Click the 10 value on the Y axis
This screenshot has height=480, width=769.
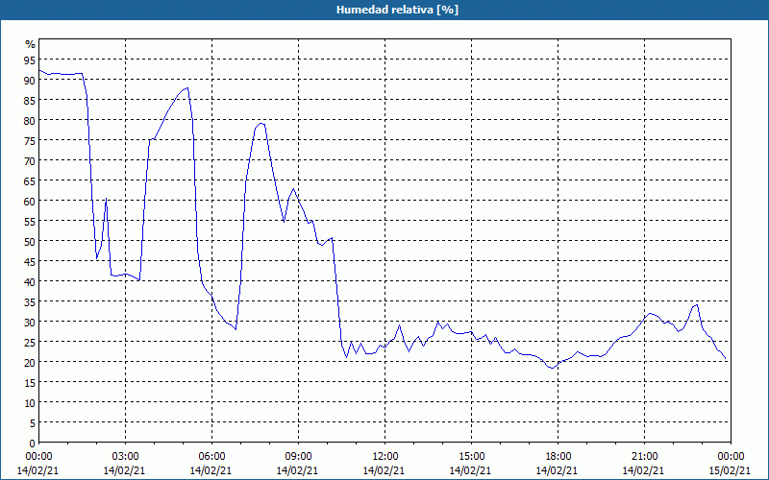30,402
